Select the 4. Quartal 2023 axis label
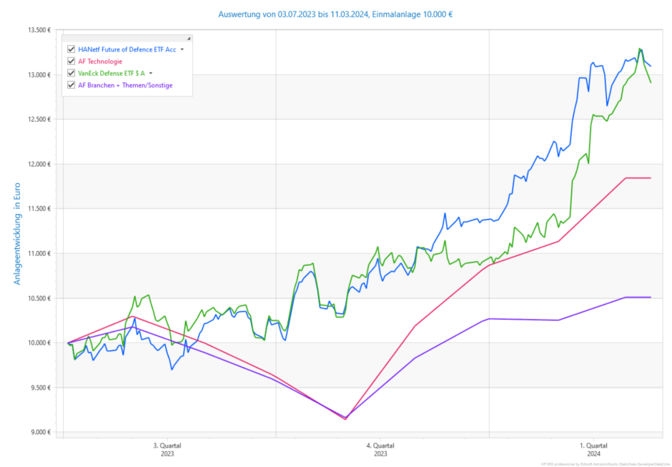Image resolution: width=672 pixels, height=467 pixels. click(381, 449)
